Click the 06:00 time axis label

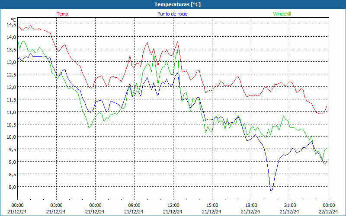click(95, 206)
